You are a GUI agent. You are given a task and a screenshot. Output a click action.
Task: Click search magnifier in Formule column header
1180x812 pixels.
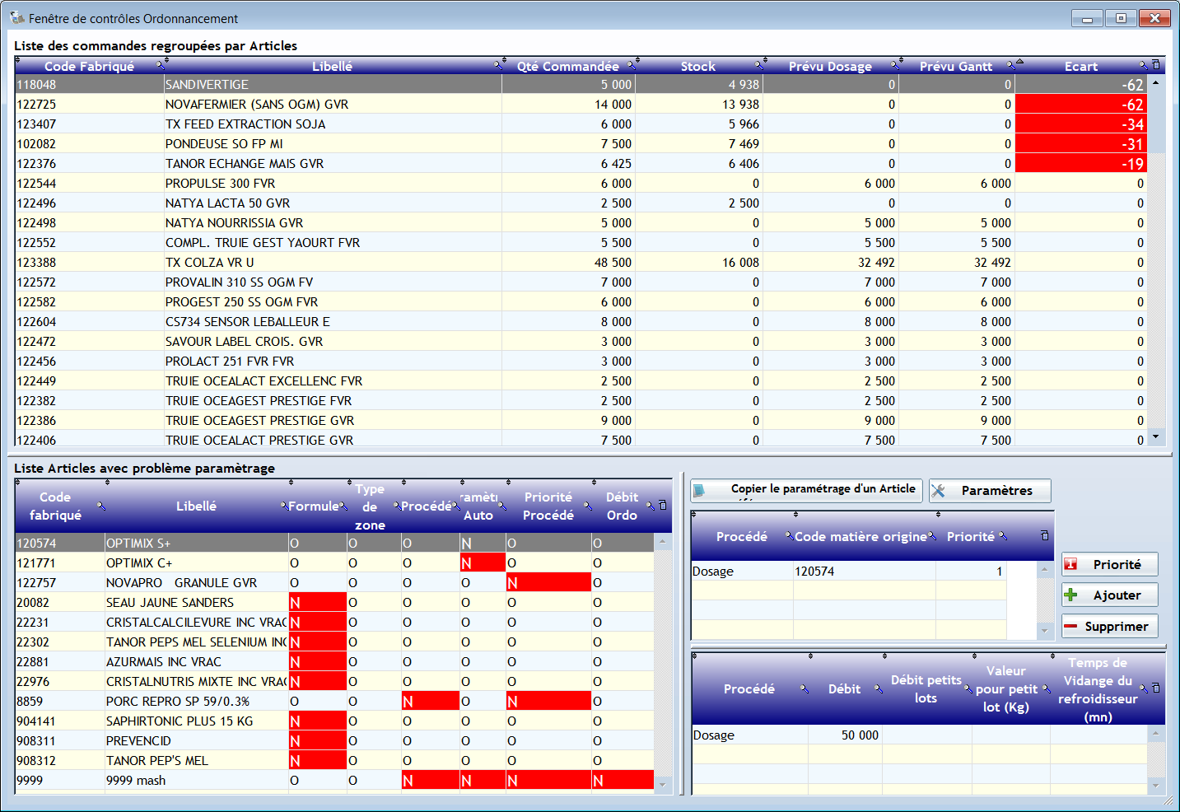coord(343,506)
